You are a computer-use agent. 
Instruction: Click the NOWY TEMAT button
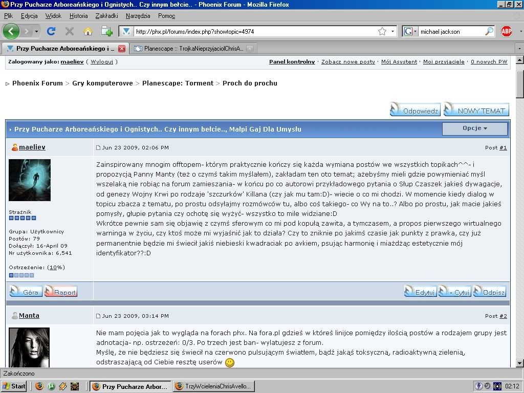tap(476, 110)
